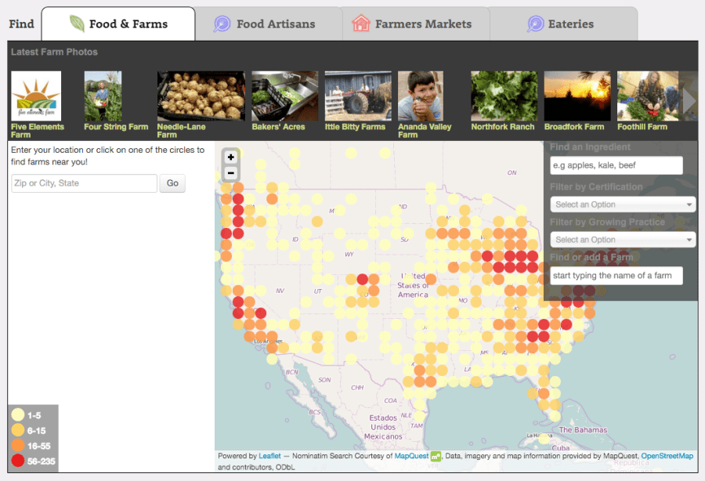The height and width of the screenshot is (481, 705).
Task: Zoom out on the farm map
Action: [230, 173]
